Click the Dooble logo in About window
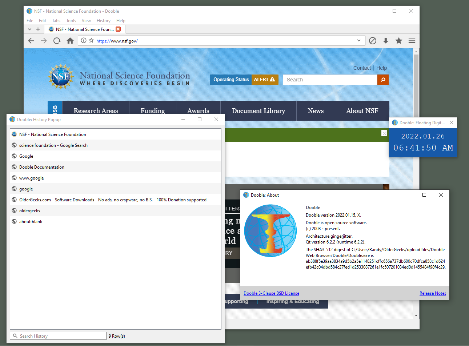This screenshot has height=346, width=469. (271, 231)
